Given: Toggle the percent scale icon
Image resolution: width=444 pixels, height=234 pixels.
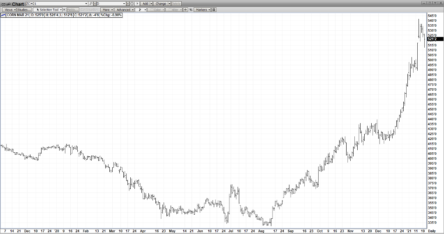Looking at the screenshot, I should [x=191, y=9].
